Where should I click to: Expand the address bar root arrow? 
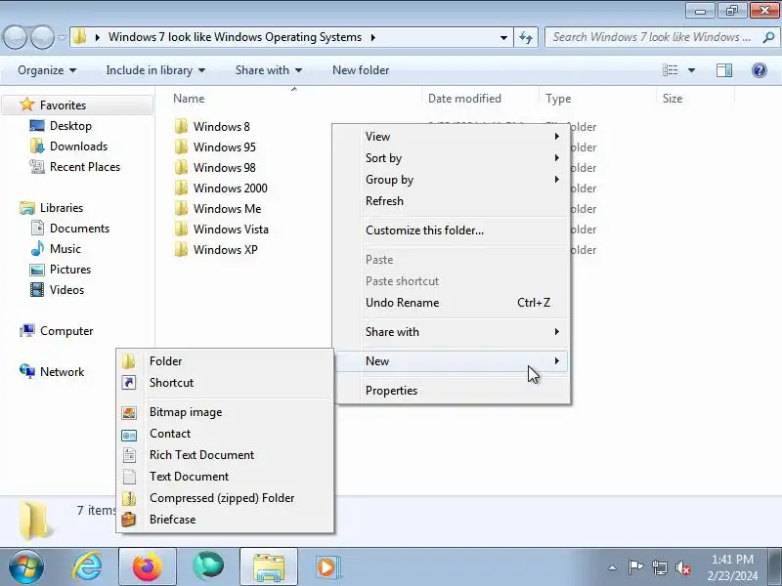coord(97,37)
